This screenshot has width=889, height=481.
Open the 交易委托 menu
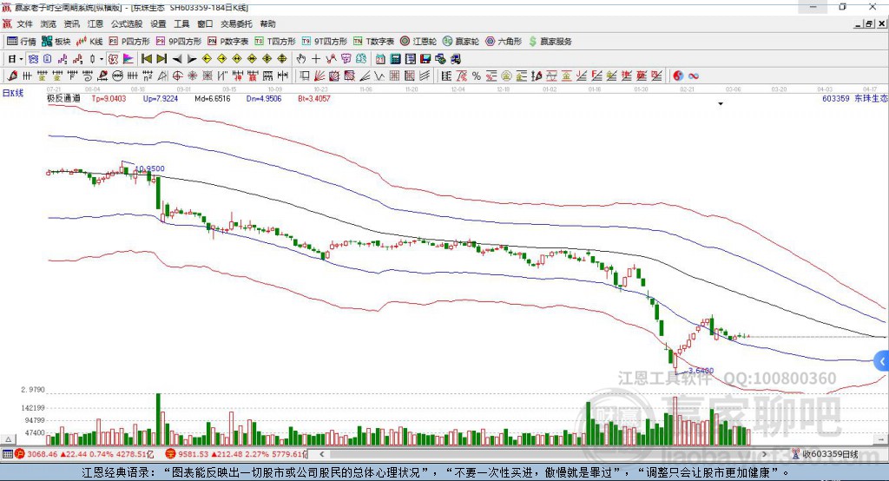(x=236, y=23)
